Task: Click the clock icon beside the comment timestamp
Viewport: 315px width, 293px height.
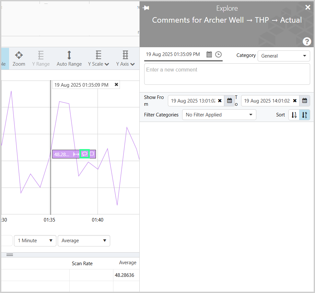Action: pos(218,54)
